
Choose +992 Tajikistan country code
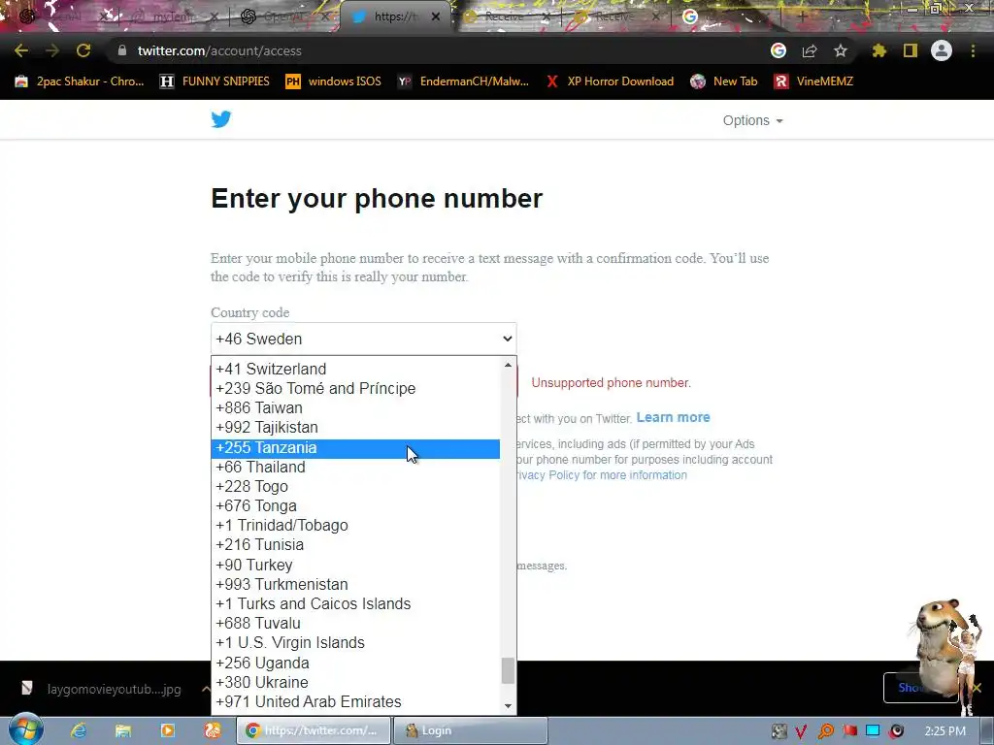[x=355, y=428]
